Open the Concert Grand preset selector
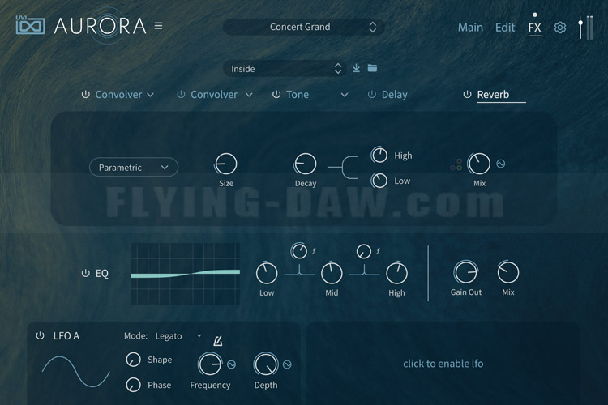608x405 pixels. click(304, 27)
